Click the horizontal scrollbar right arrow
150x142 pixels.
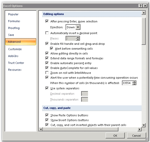(x=139, y=129)
